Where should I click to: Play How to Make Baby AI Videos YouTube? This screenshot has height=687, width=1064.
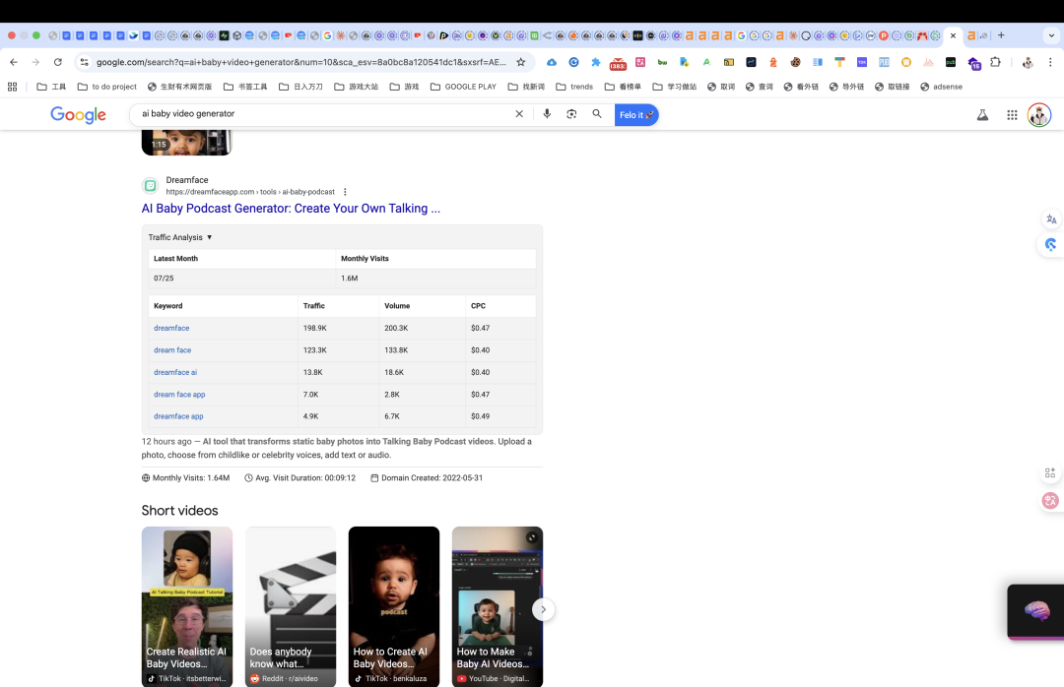pos(498,606)
